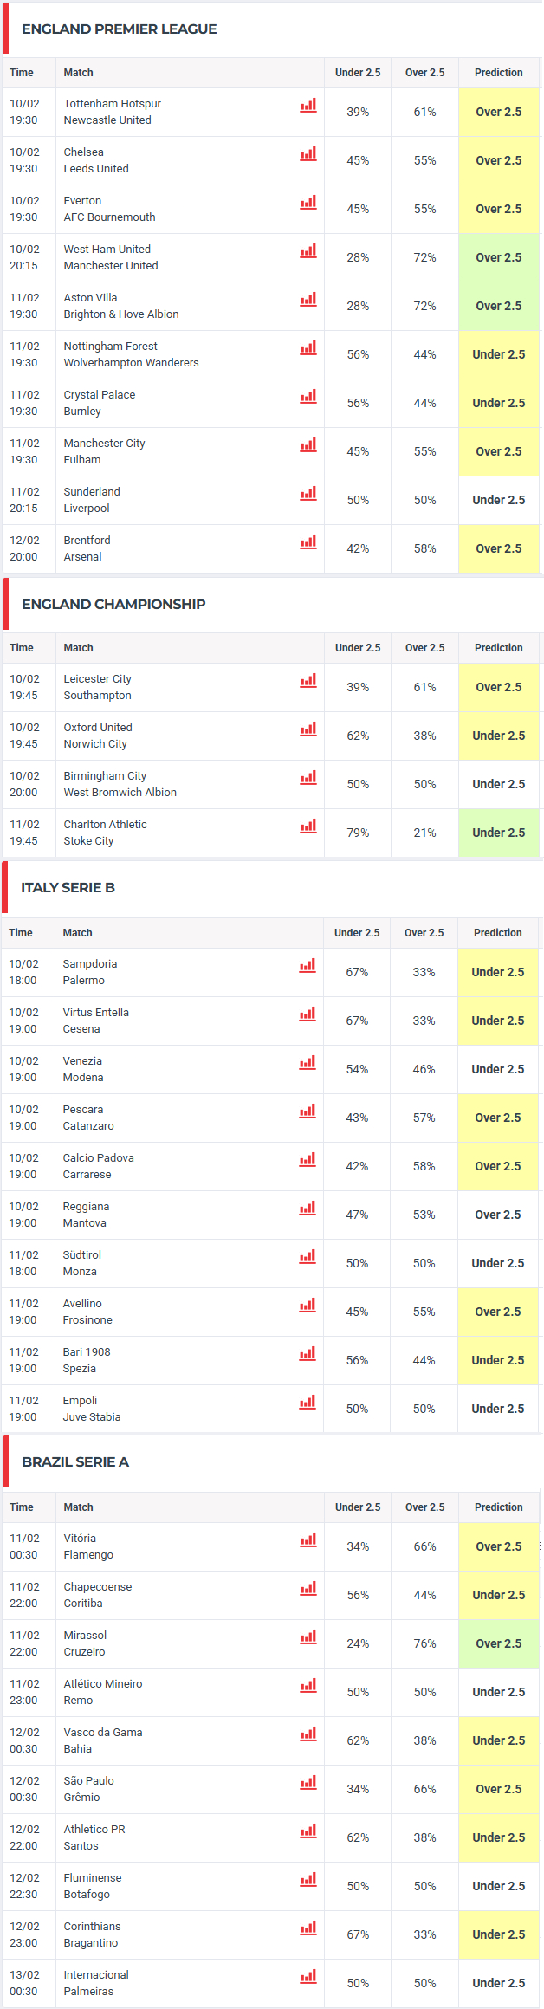
Task: Click Under 2.5 prediction for Charlton Athletic
Action: (499, 833)
